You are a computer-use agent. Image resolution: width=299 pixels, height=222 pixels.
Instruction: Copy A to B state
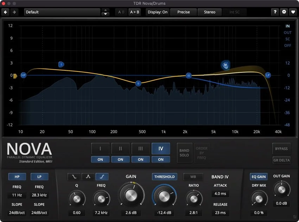point(135,12)
